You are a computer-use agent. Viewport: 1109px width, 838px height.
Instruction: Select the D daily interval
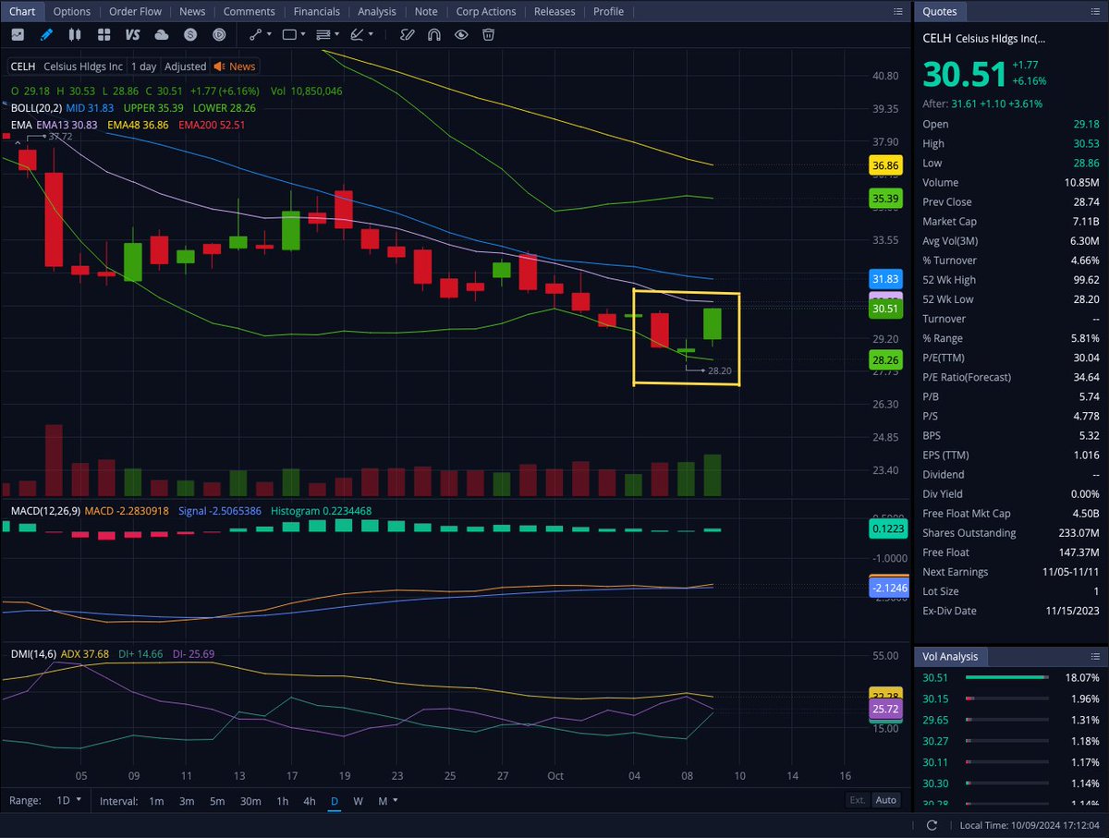point(335,801)
